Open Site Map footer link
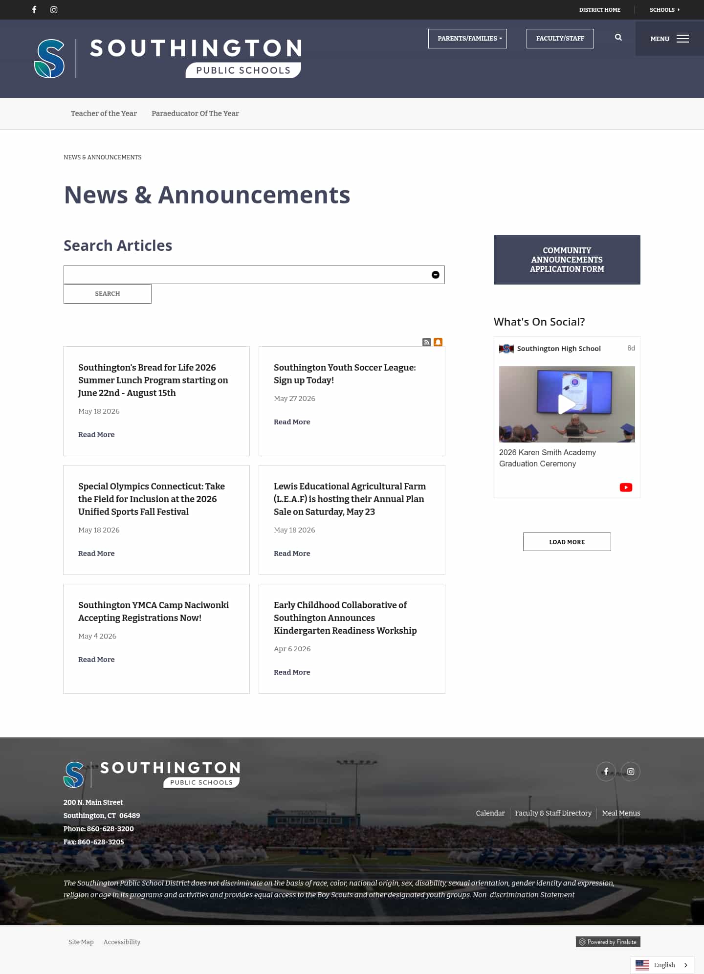The image size is (704, 974). click(x=81, y=942)
